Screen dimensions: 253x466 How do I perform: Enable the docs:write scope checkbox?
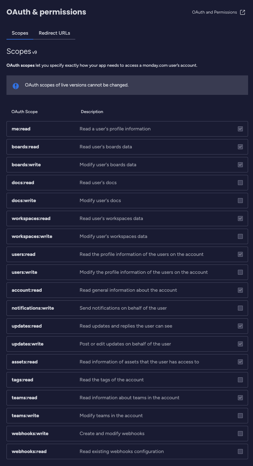coord(240,201)
